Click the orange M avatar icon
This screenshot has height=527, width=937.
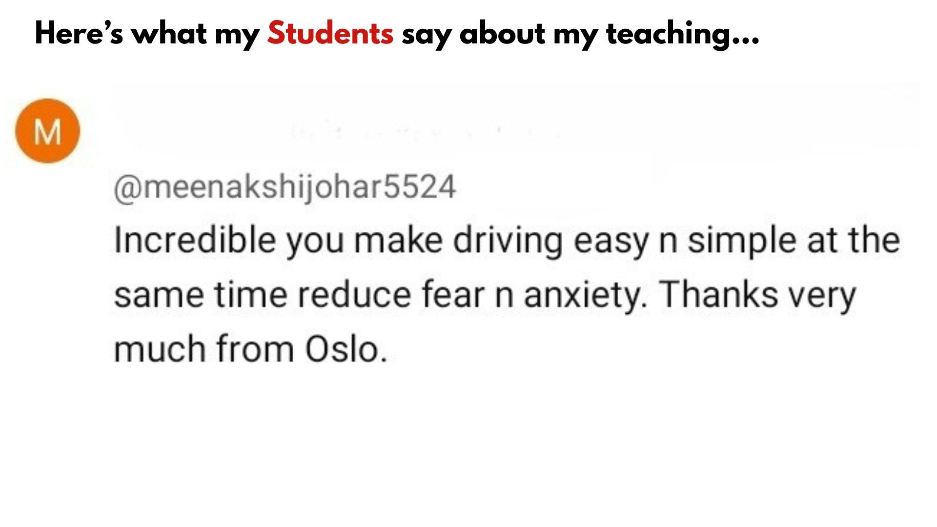[47, 131]
